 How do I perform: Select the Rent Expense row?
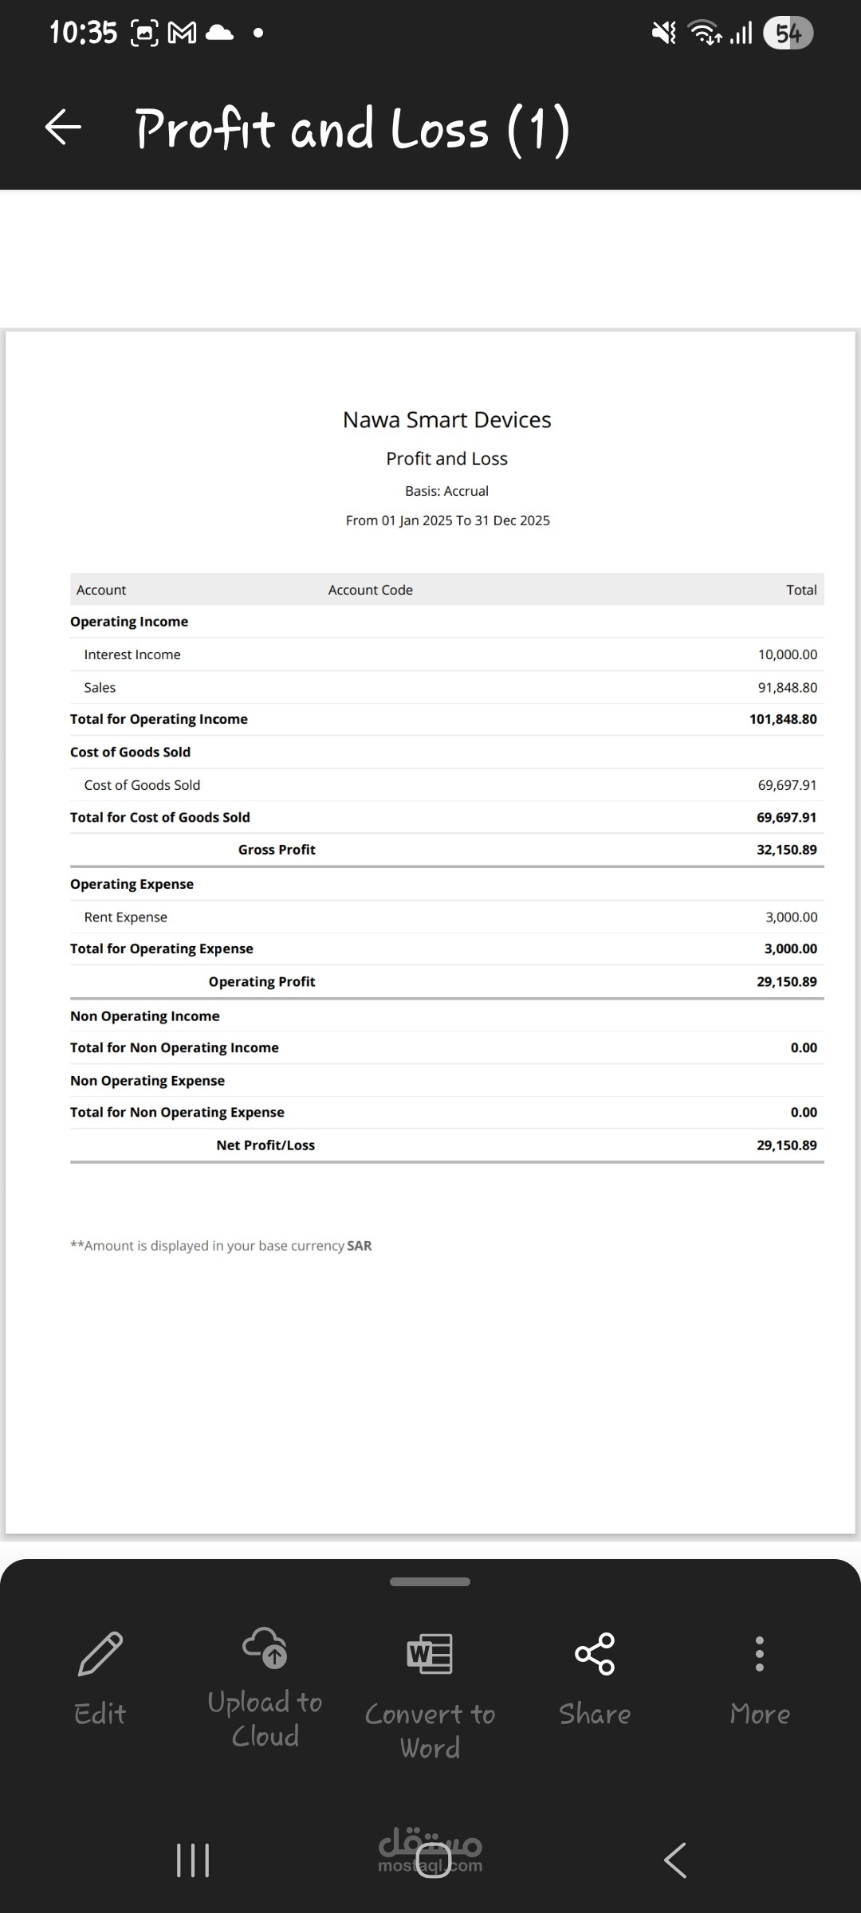pyautogui.click(x=446, y=917)
